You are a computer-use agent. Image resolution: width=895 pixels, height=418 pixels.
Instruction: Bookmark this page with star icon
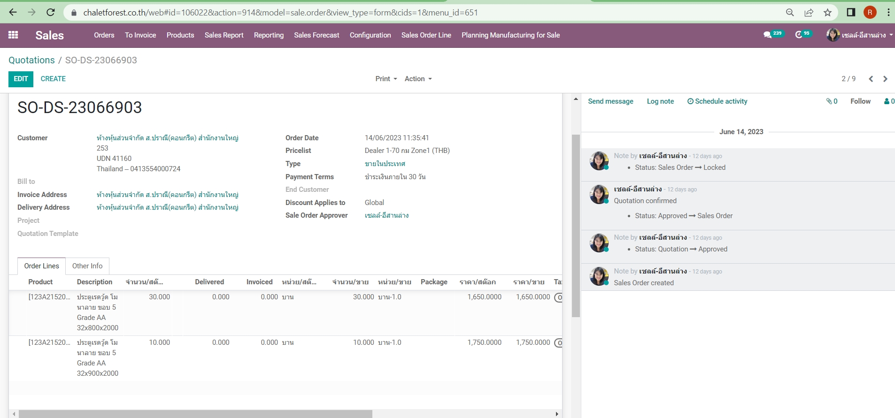(827, 13)
